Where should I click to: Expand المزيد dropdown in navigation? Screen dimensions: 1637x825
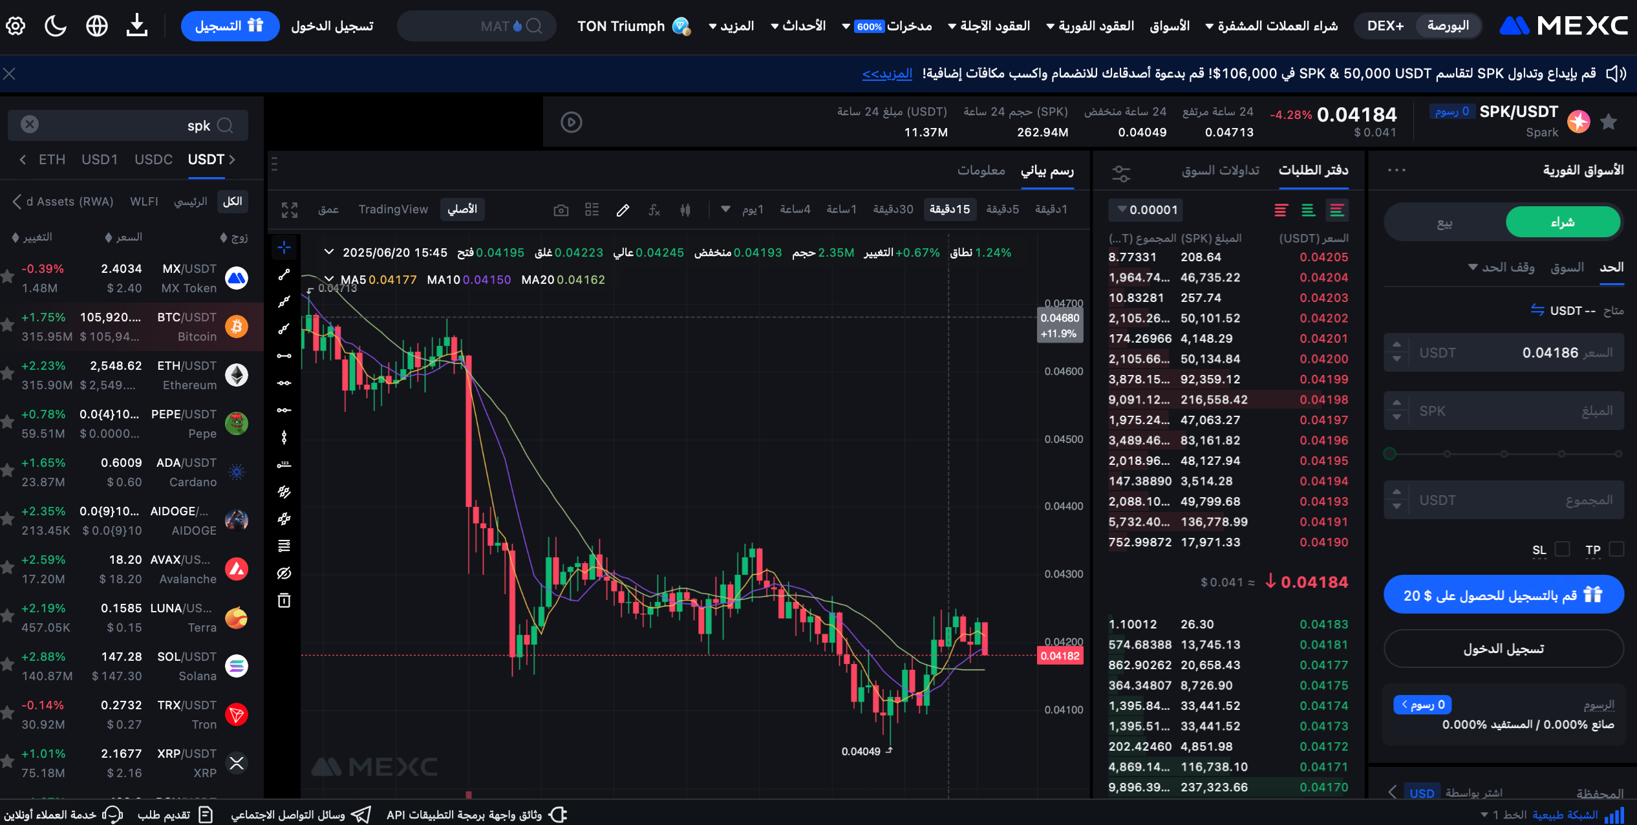click(x=732, y=26)
